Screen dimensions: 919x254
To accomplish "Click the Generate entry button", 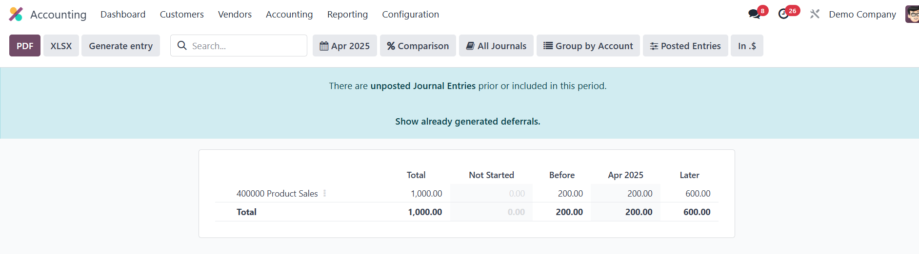I will click(x=120, y=46).
